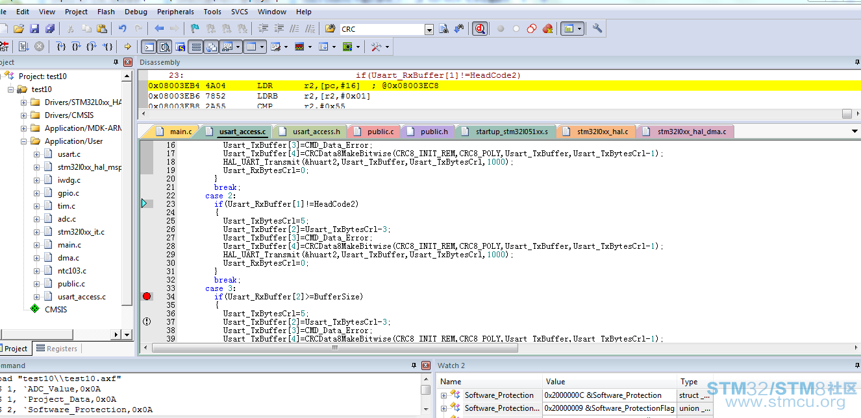Click the CRC search input field
This screenshot has height=418, width=861.
(382, 29)
